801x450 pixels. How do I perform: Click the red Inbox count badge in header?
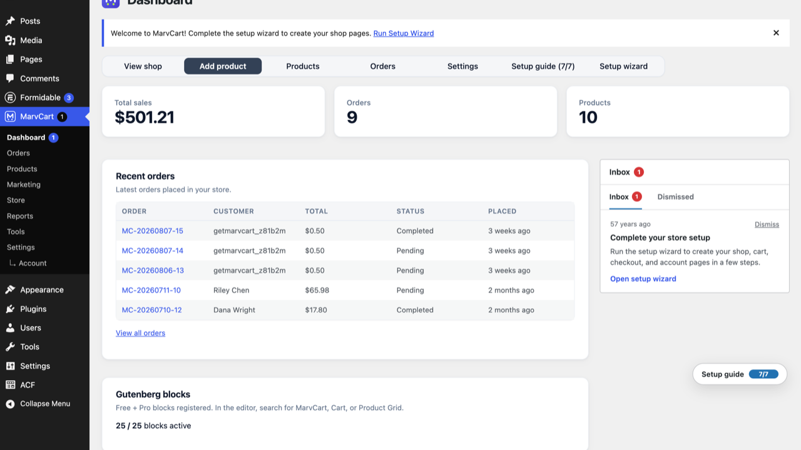tap(639, 172)
